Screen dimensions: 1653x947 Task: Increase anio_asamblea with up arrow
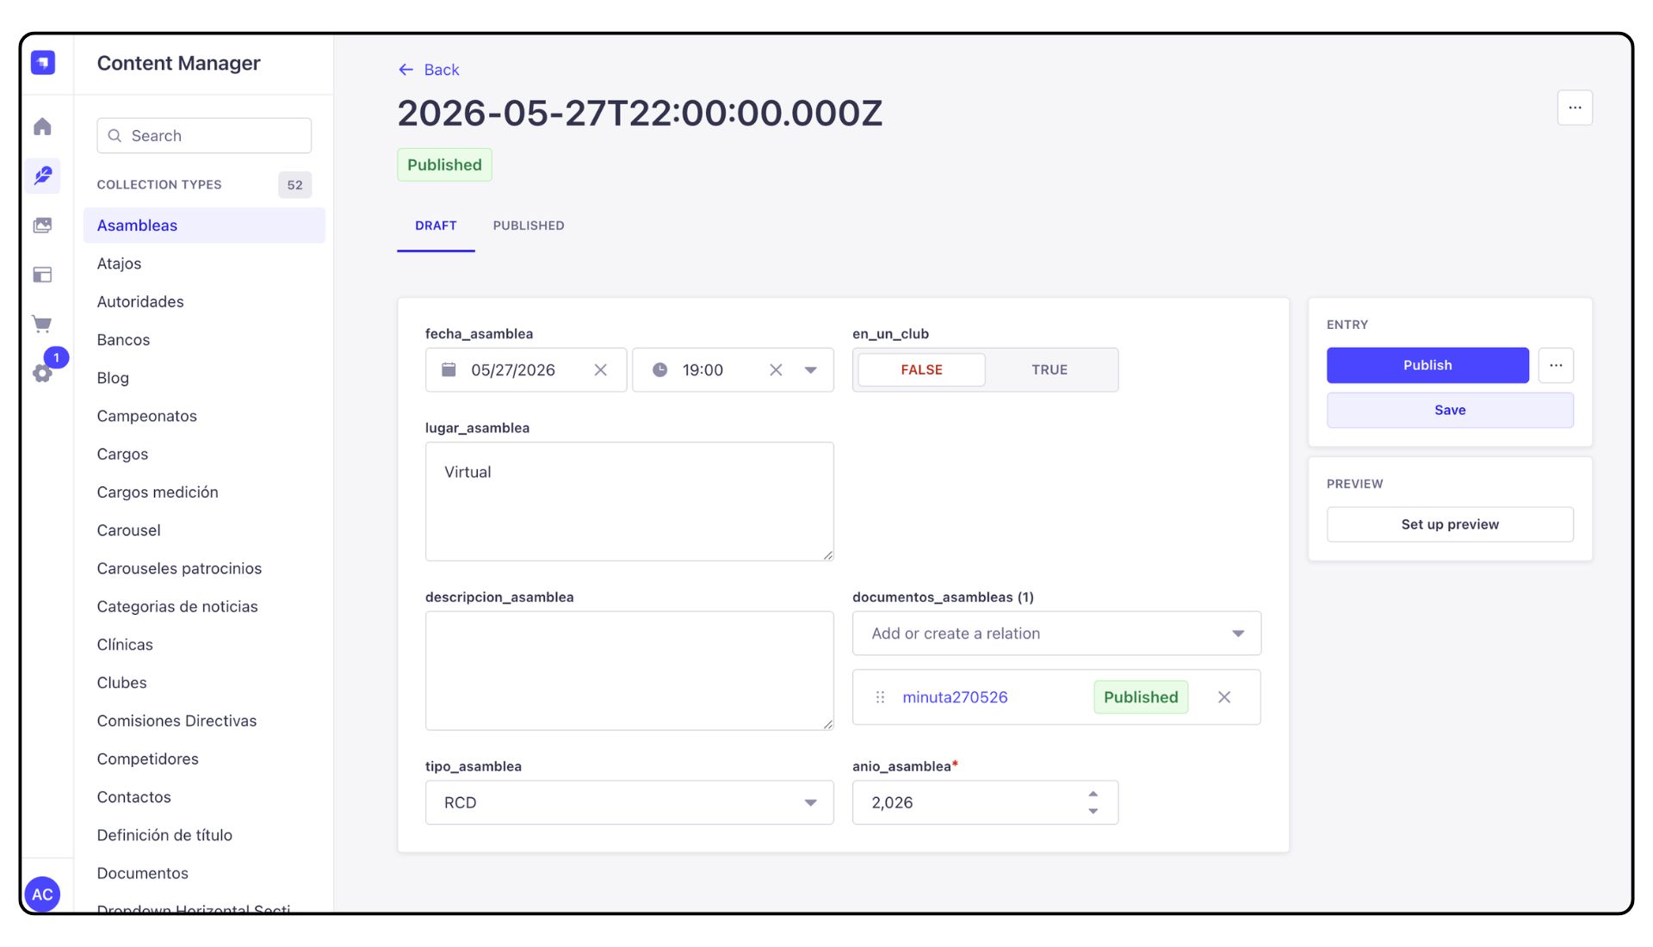(x=1093, y=794)
